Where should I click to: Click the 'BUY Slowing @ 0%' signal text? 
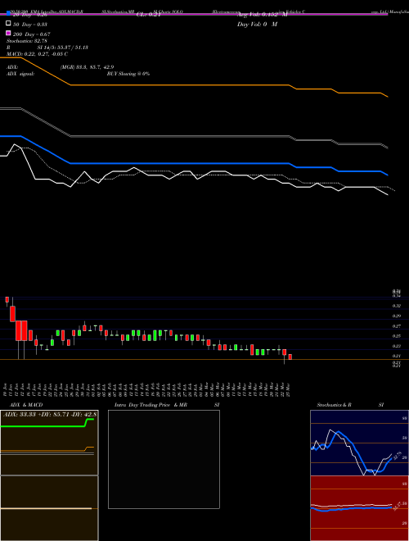click(x=128, y=74)
